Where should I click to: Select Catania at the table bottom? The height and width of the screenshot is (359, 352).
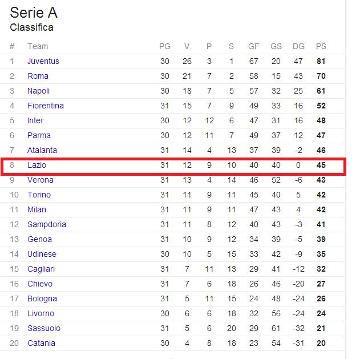coord(42,343)
